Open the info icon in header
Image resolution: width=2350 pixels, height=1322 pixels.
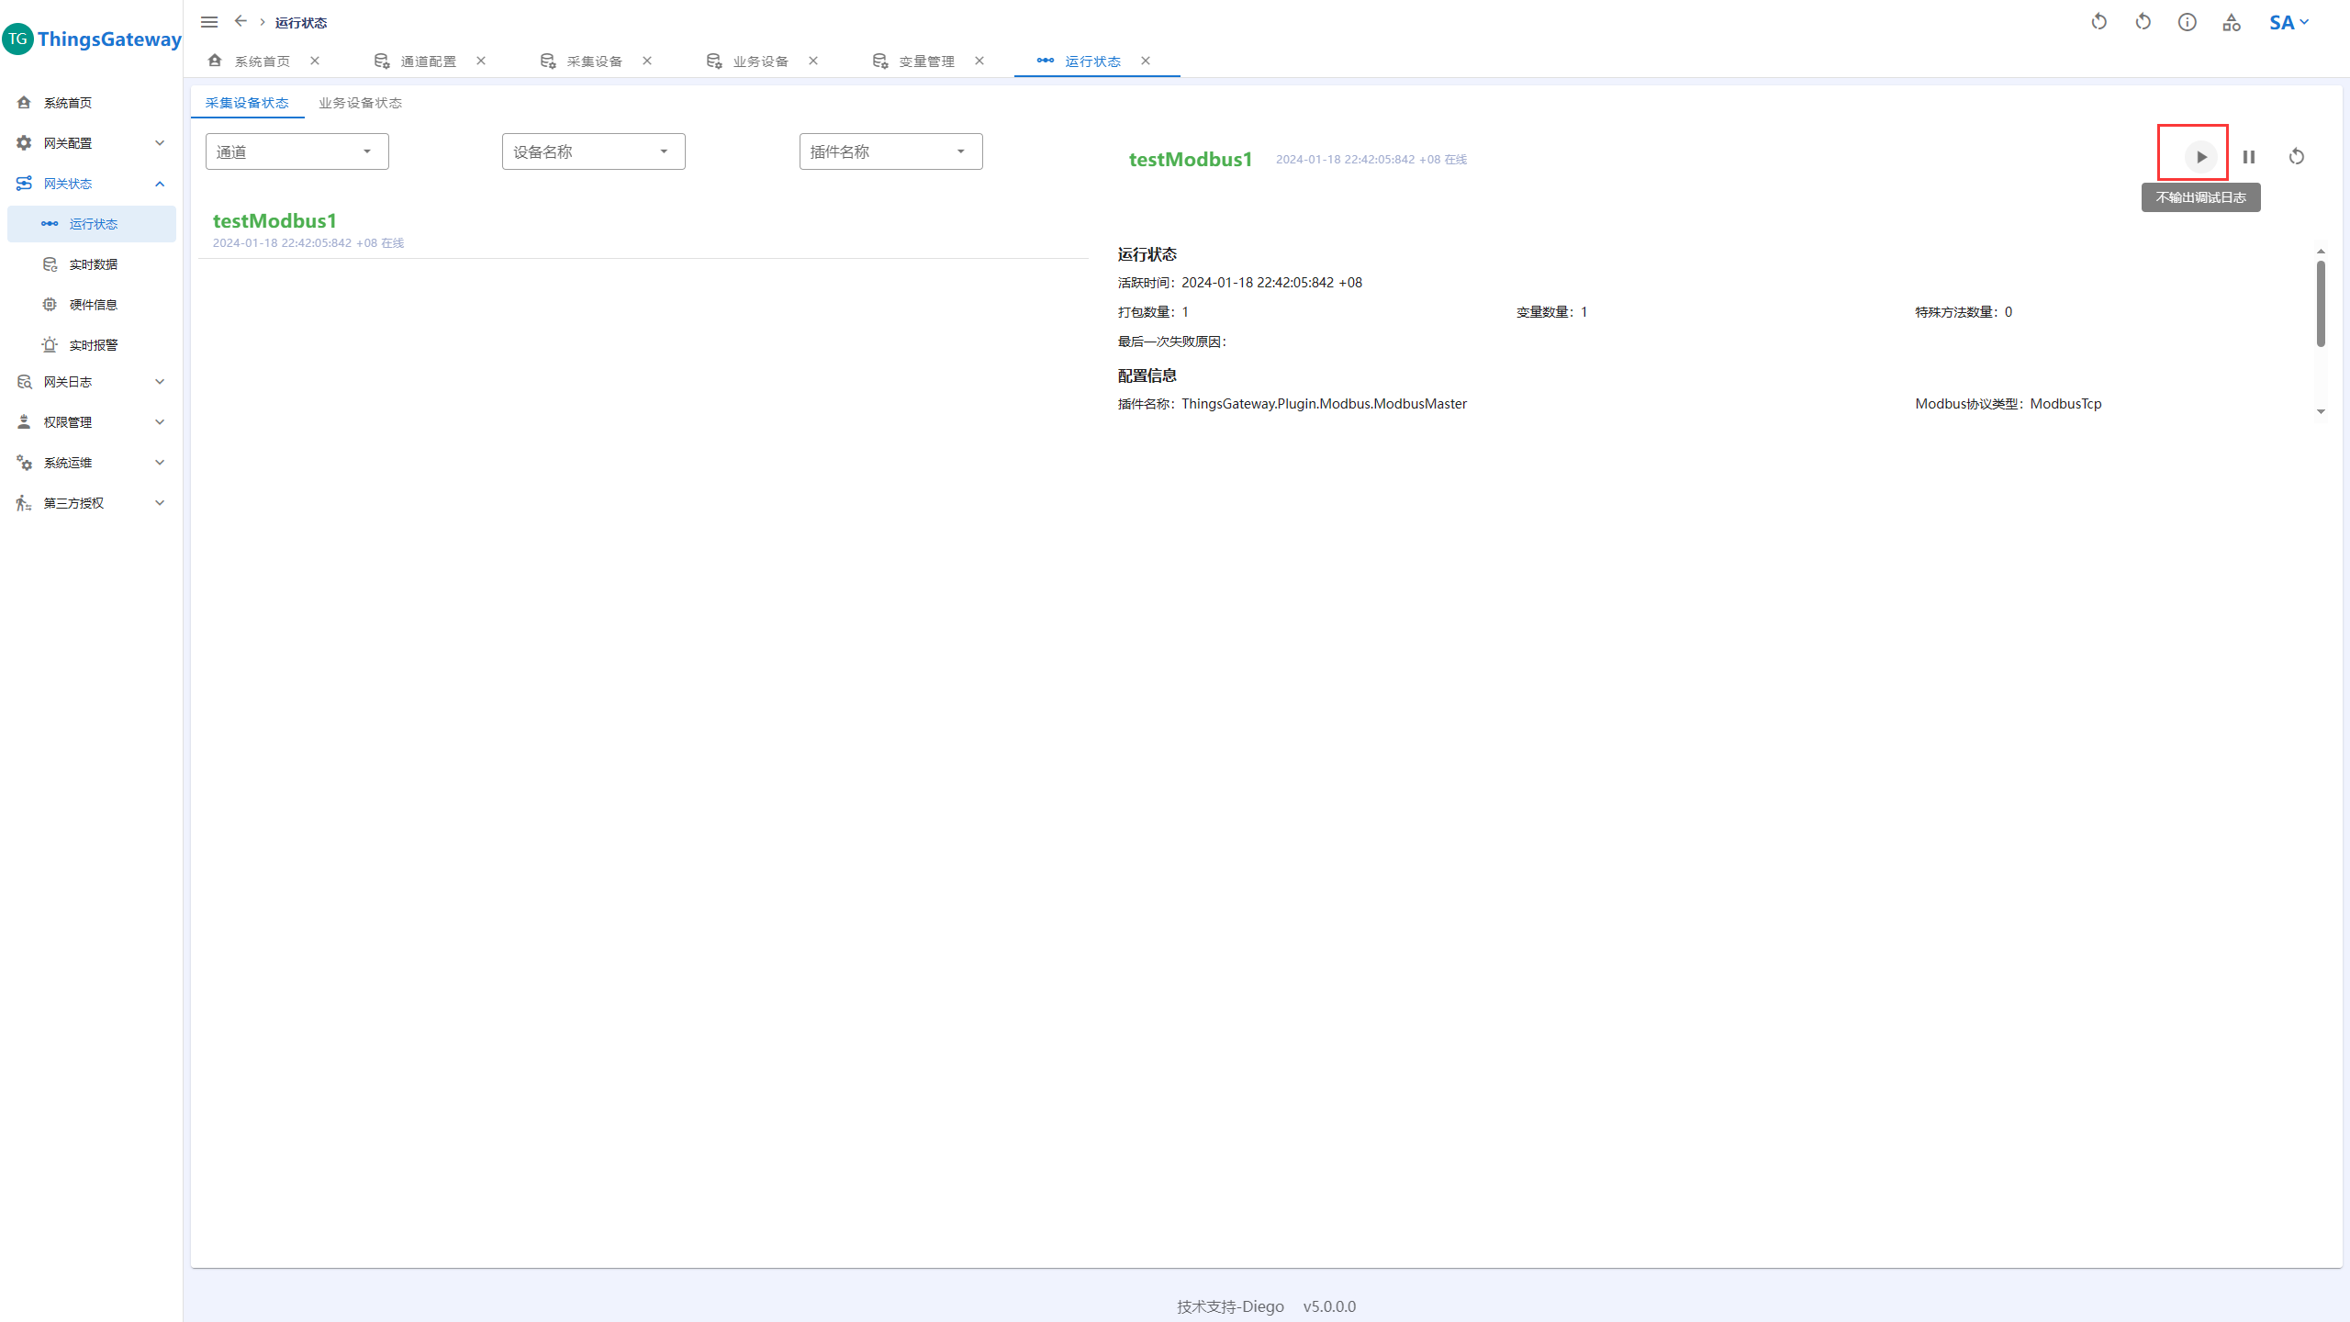2187,22
